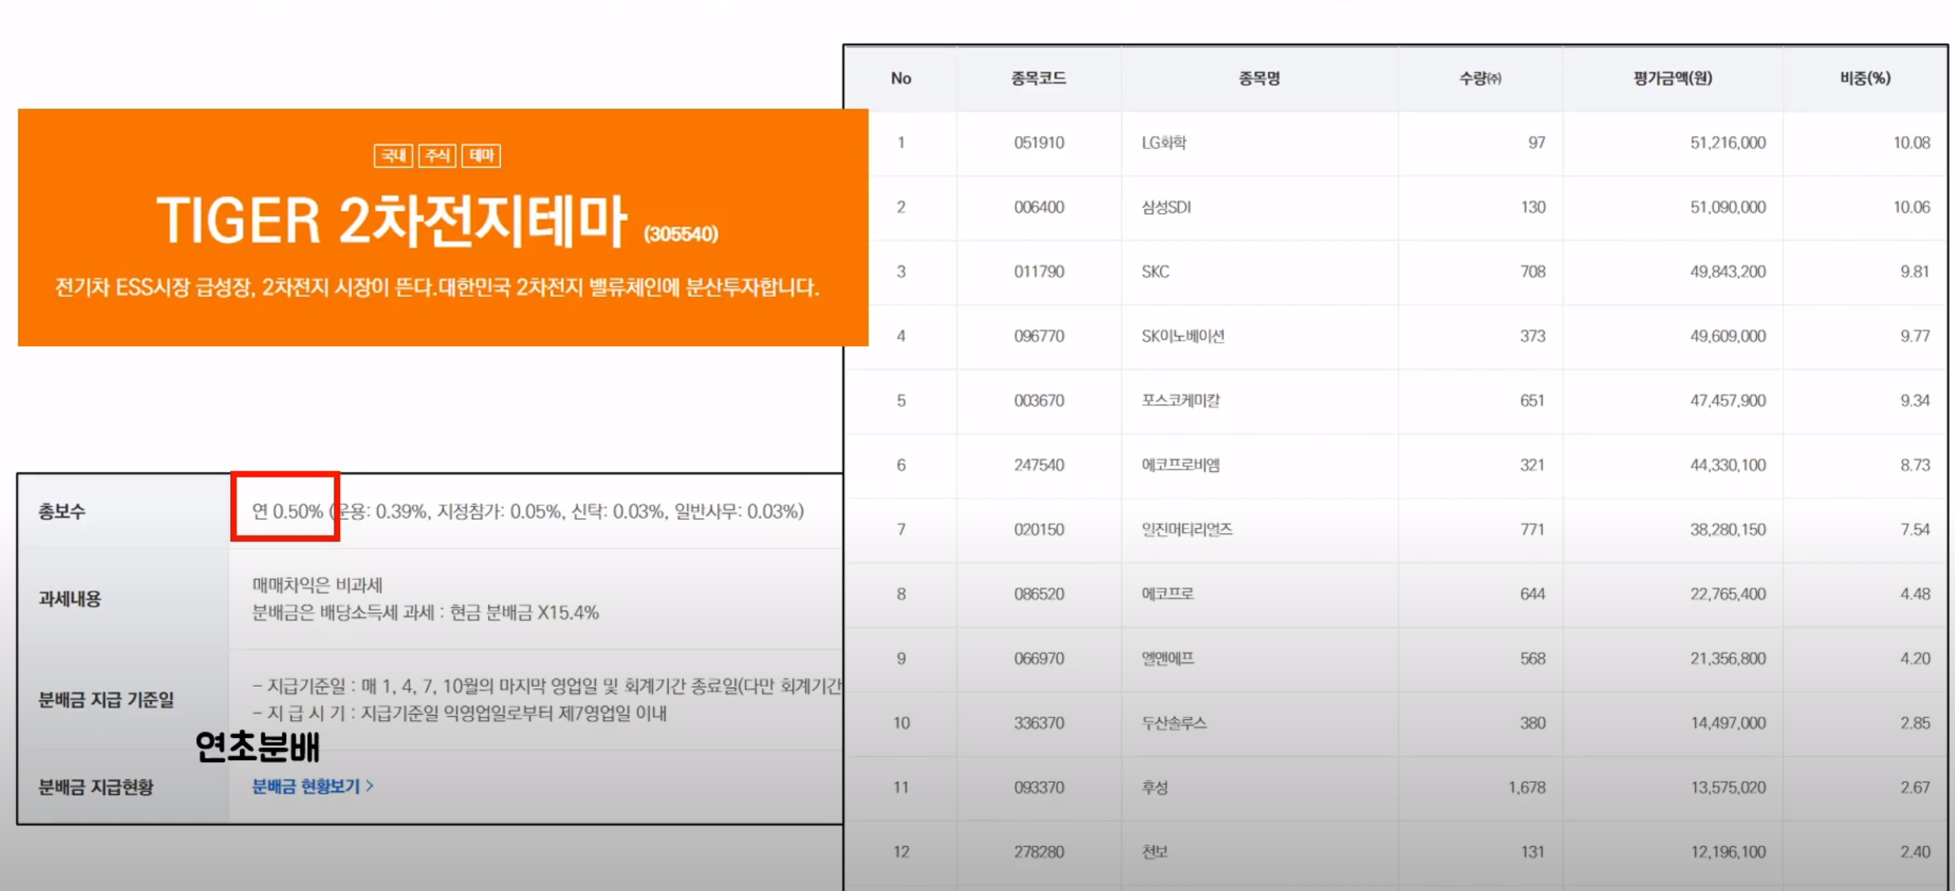Click the 종목명 column header
Image resolution: width=1955 pixels, height=891 pixels.
pos(1259,78)
